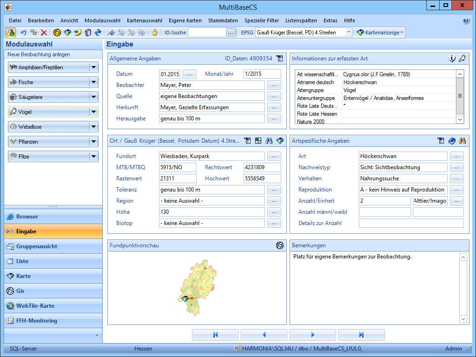This screenshot has height=357, width=476.
Task: Click the orange binoculars in Artspezifische Angaben header
Action: pos(463,140)
